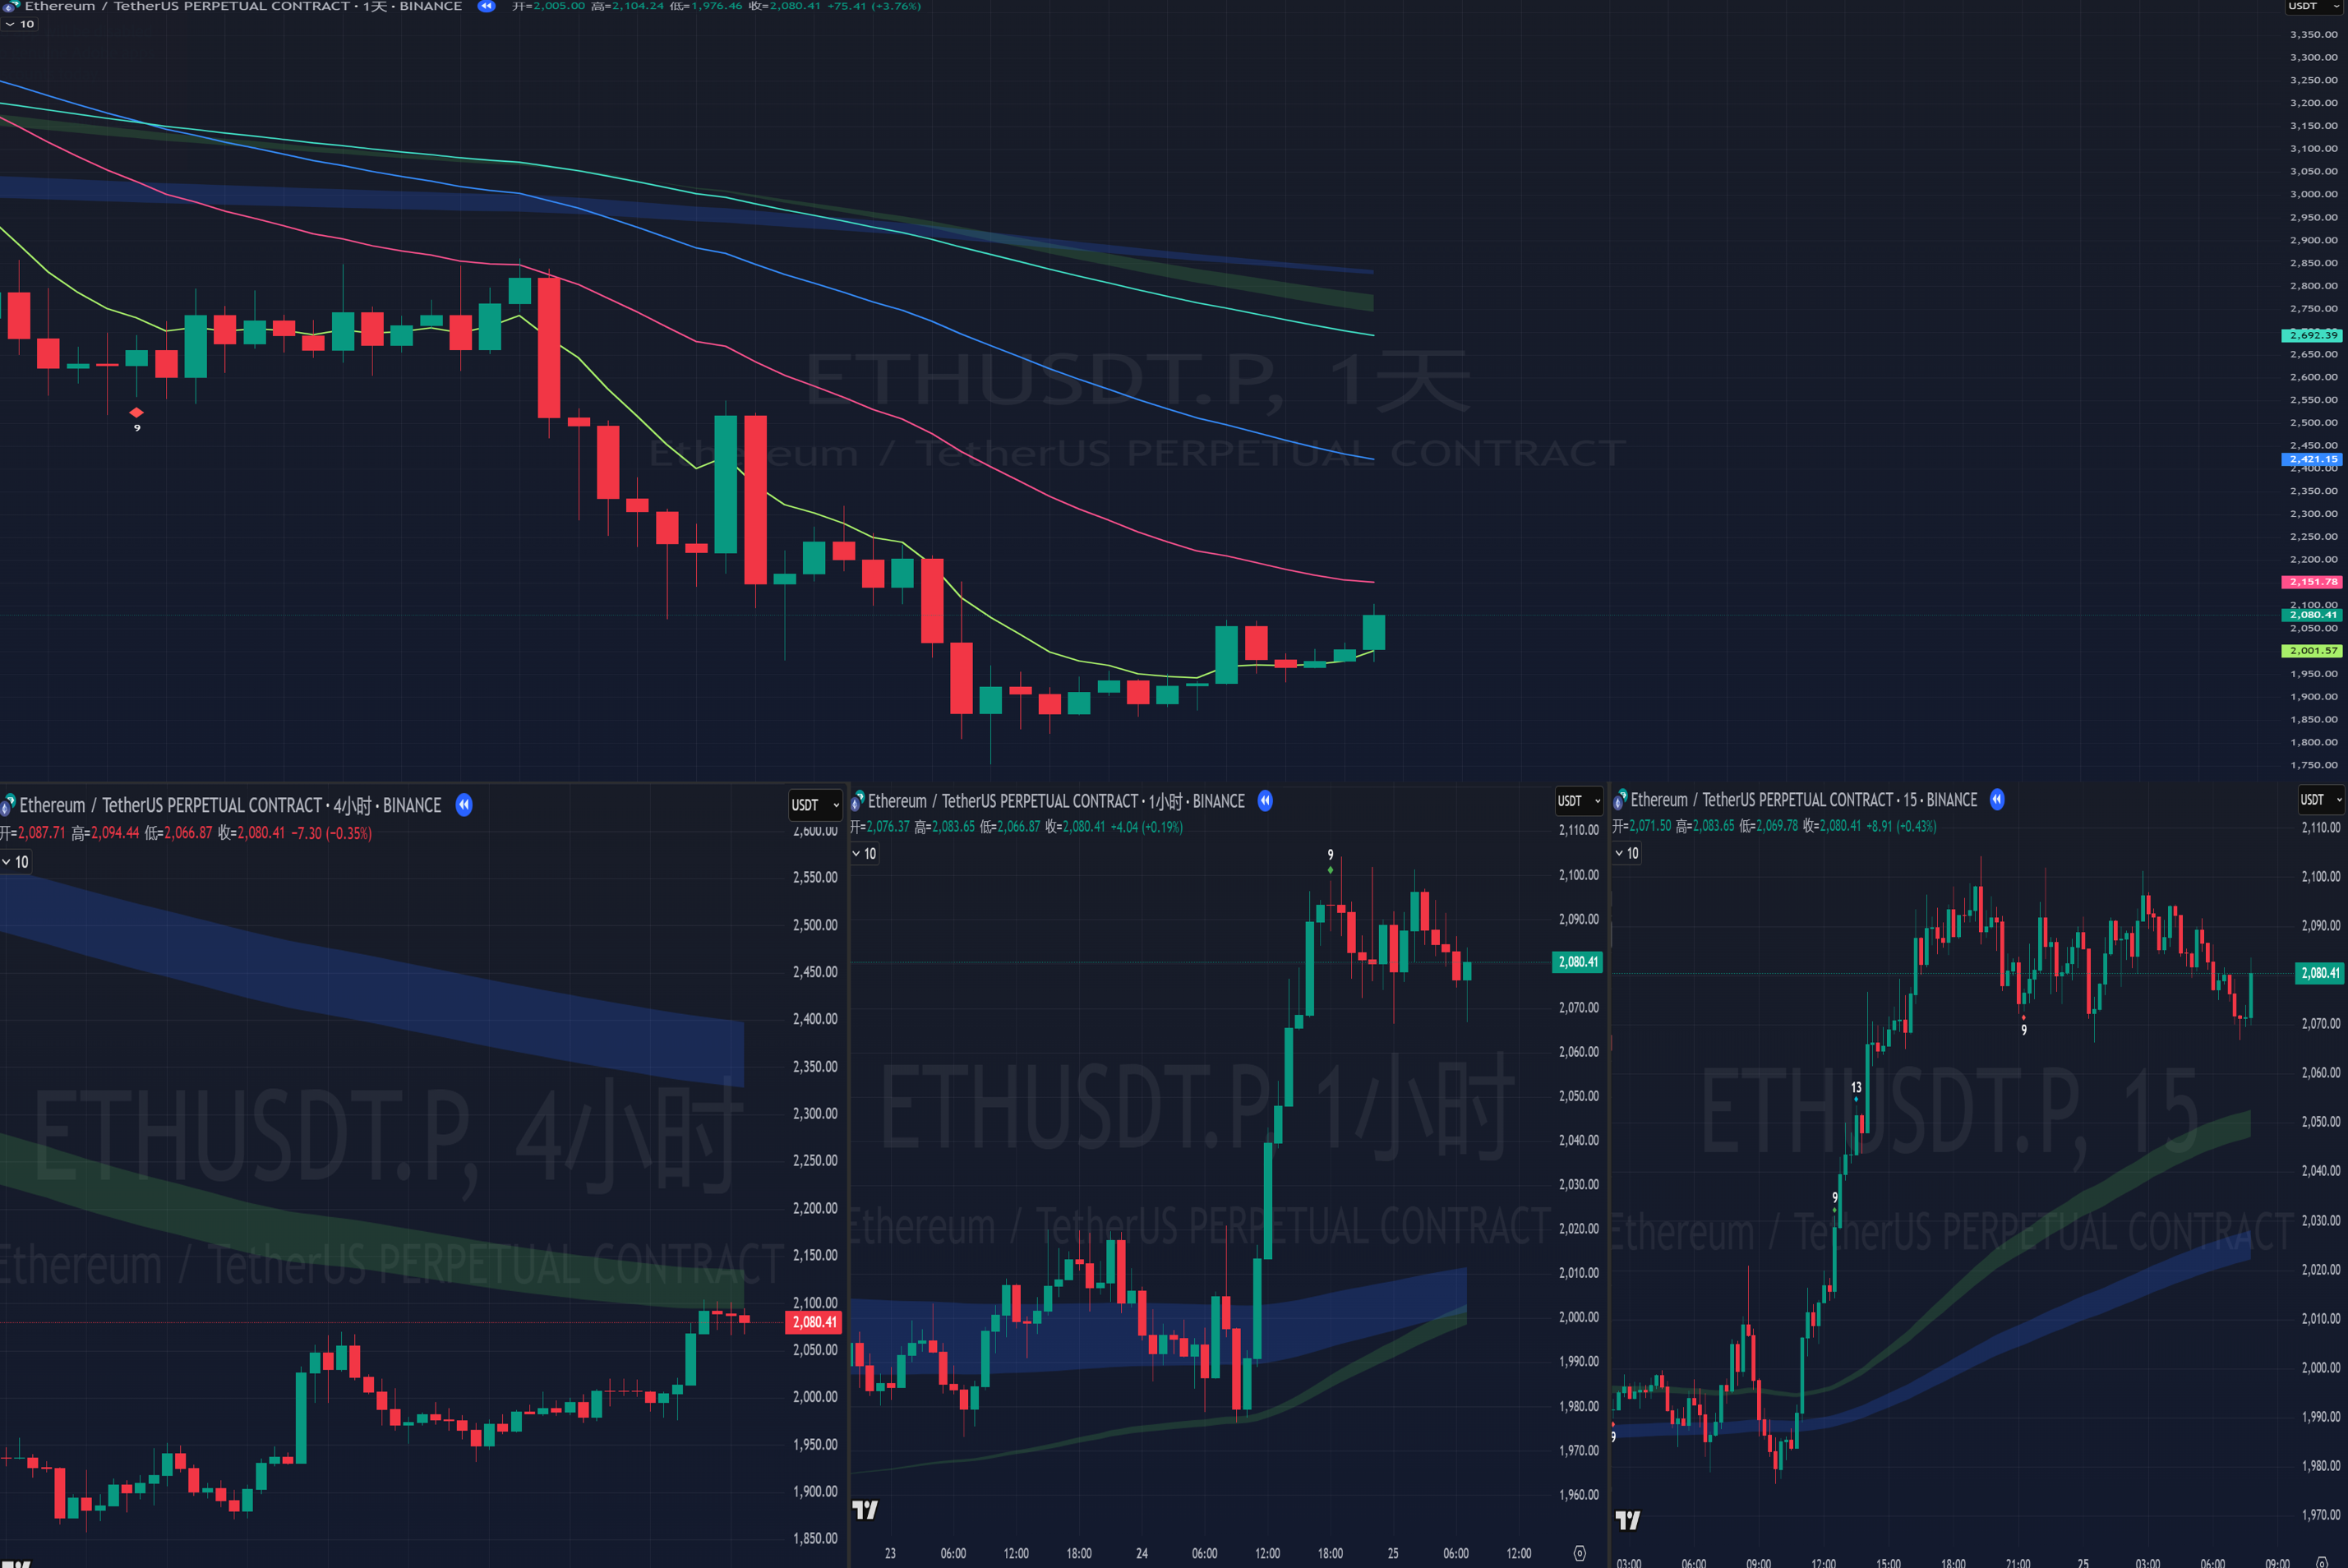
Task: Open the USDT currency dropdown on 4-hour chart
Action: point(814,805)
